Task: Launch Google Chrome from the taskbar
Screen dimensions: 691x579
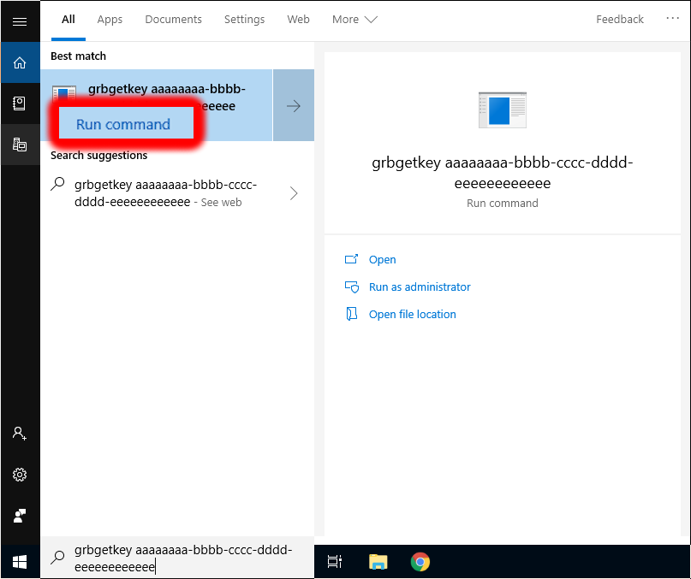Action: click(x=420, y=562)
